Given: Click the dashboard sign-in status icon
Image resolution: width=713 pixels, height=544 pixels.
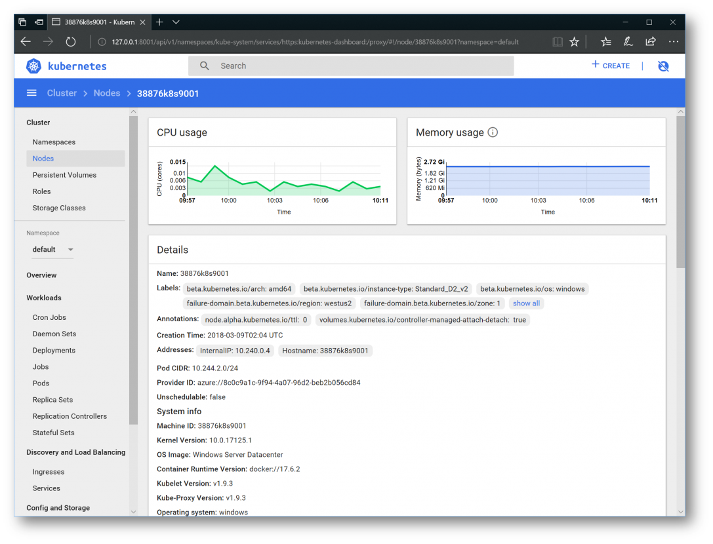Looking at the screenshot, I should coord(663,66).
